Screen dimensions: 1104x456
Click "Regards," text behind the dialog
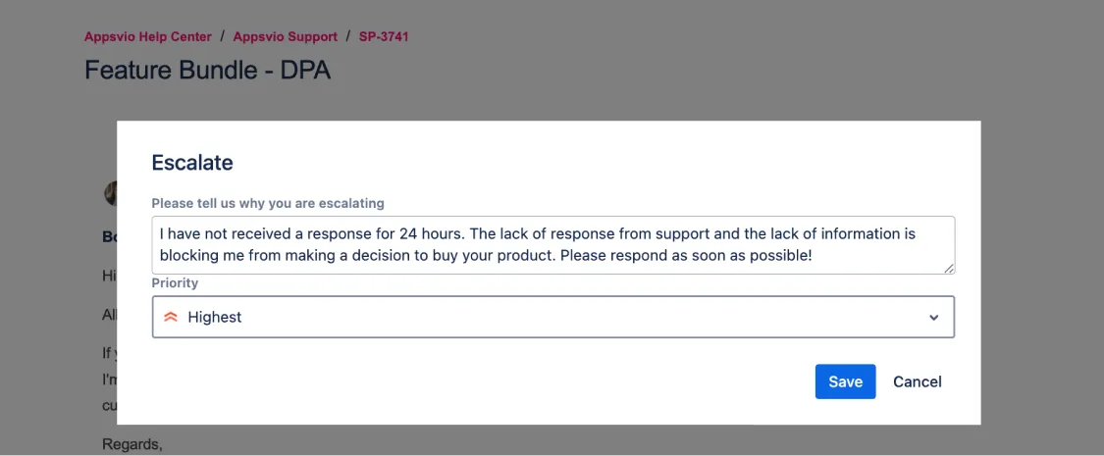coord(131,444)
